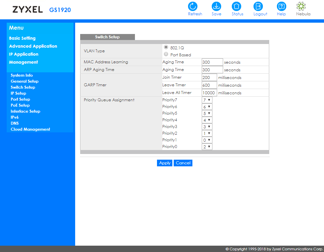Expand the Priority4 queue dropdown

(207, 120)
